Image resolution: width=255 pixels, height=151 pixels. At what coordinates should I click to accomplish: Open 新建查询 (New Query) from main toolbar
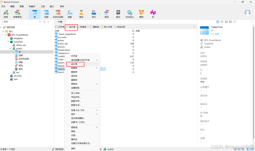click(x=17, y=14)
